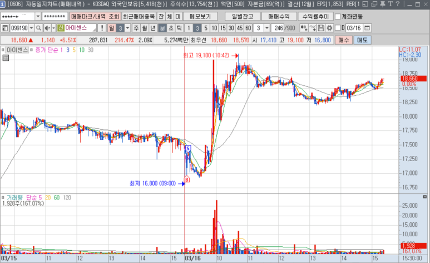The width and height of the screenshot is (430, 263).
Task: Toggle the D date checkbox
Action: [x=338, y=28]
